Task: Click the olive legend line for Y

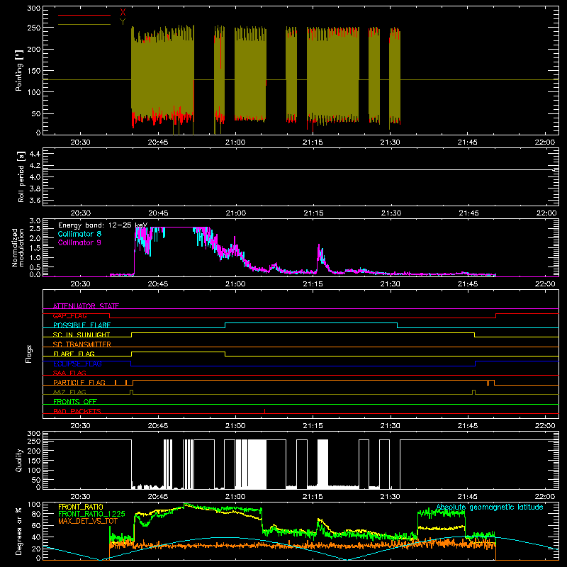Action: click(x=84, y=24)
